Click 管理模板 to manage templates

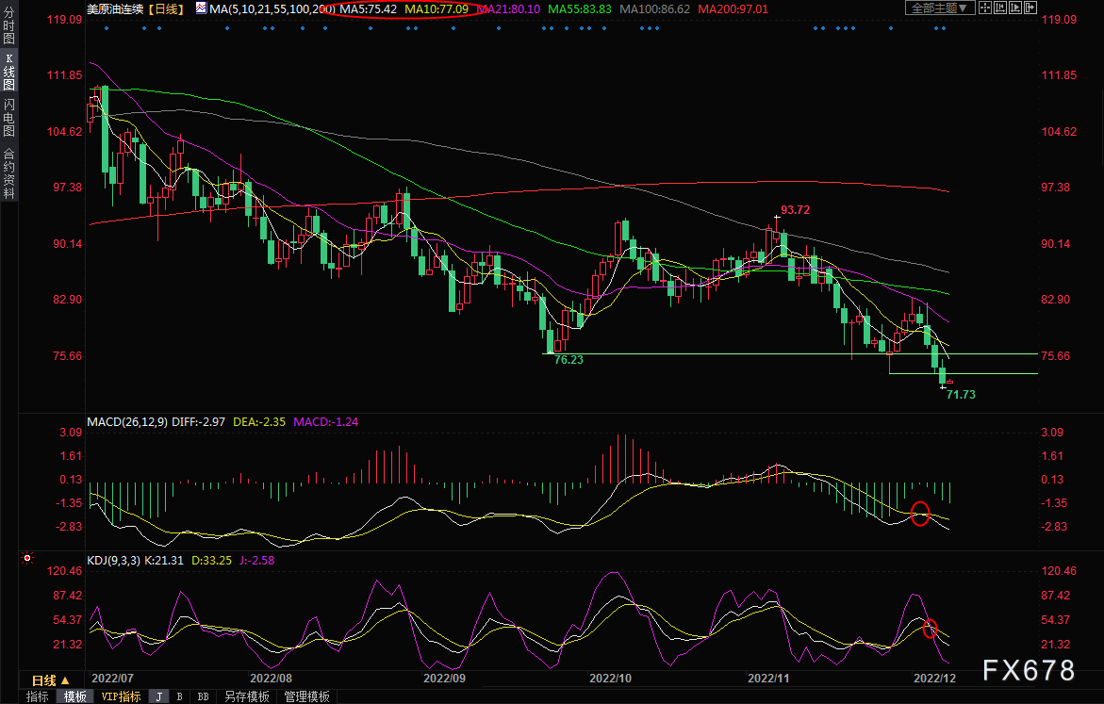(307, 696)
